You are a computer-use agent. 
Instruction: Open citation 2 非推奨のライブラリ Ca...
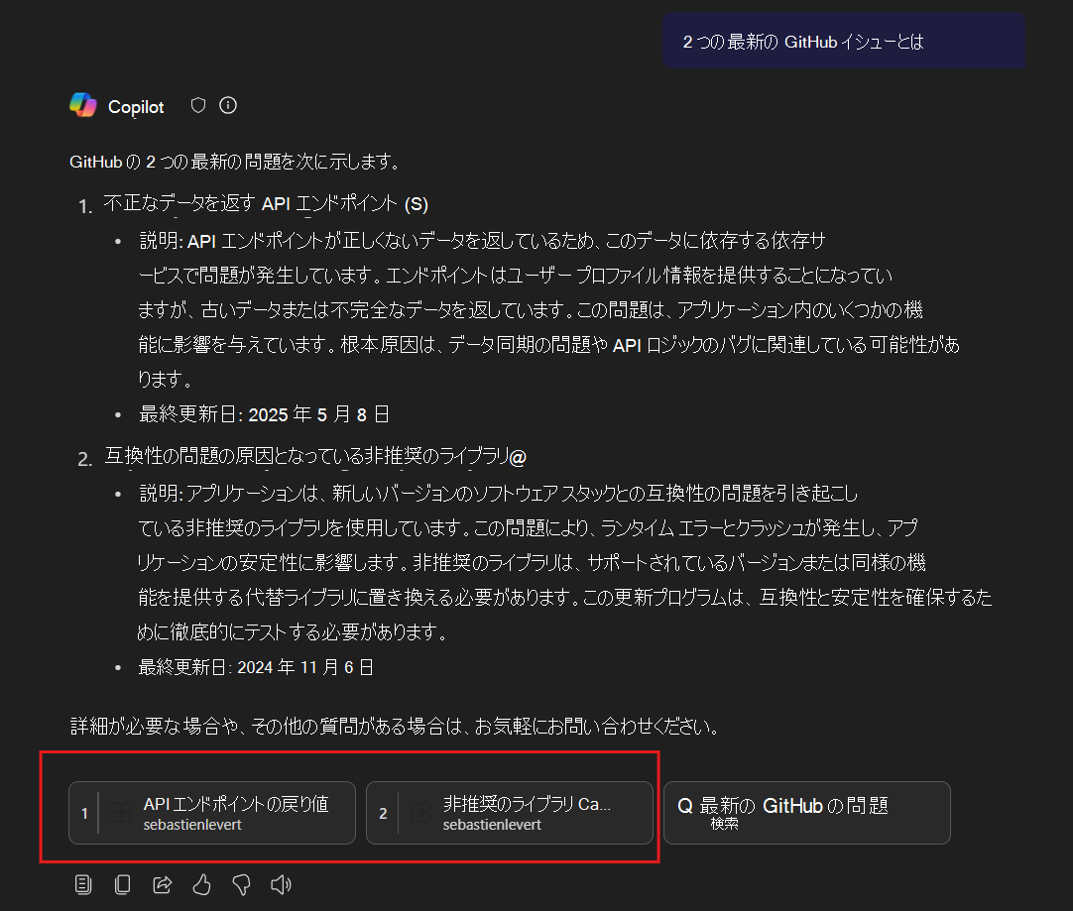[x=510, y=813]
